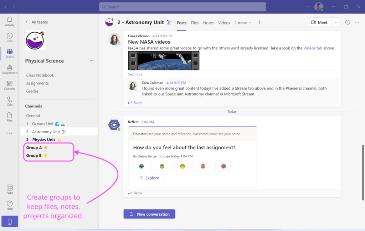Click the Search bar at the top

182,7
